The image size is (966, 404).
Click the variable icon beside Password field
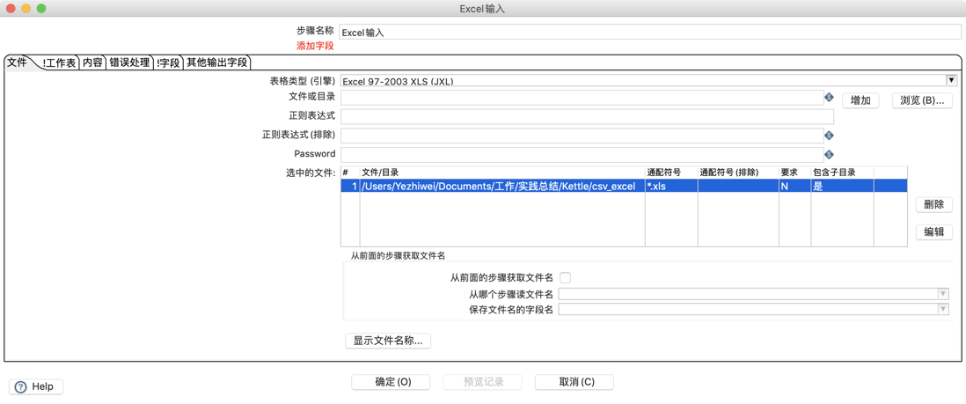829,155
